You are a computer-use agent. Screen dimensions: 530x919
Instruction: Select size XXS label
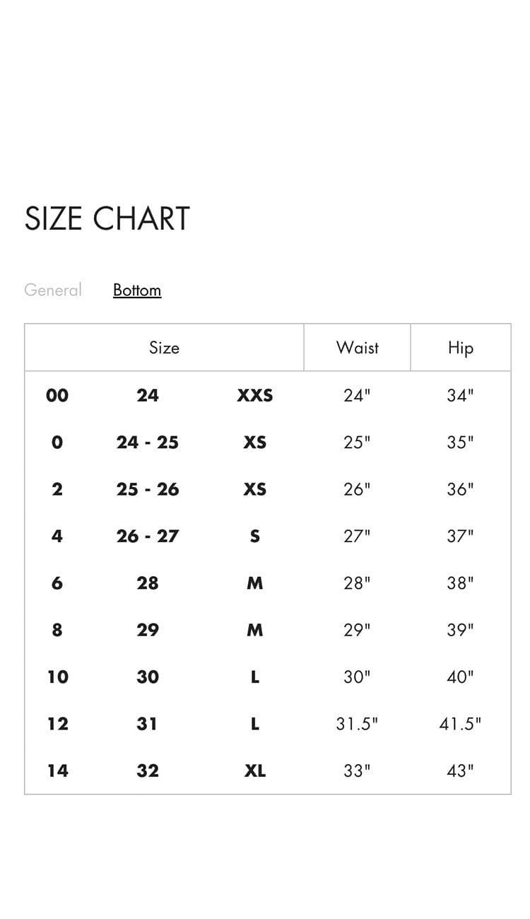(x=255, y=395)
